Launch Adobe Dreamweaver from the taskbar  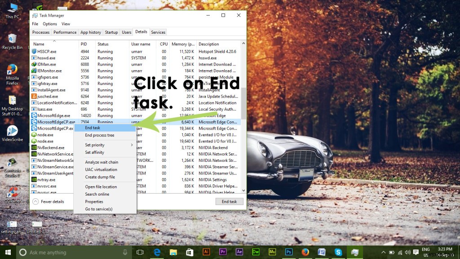[255, 252]
